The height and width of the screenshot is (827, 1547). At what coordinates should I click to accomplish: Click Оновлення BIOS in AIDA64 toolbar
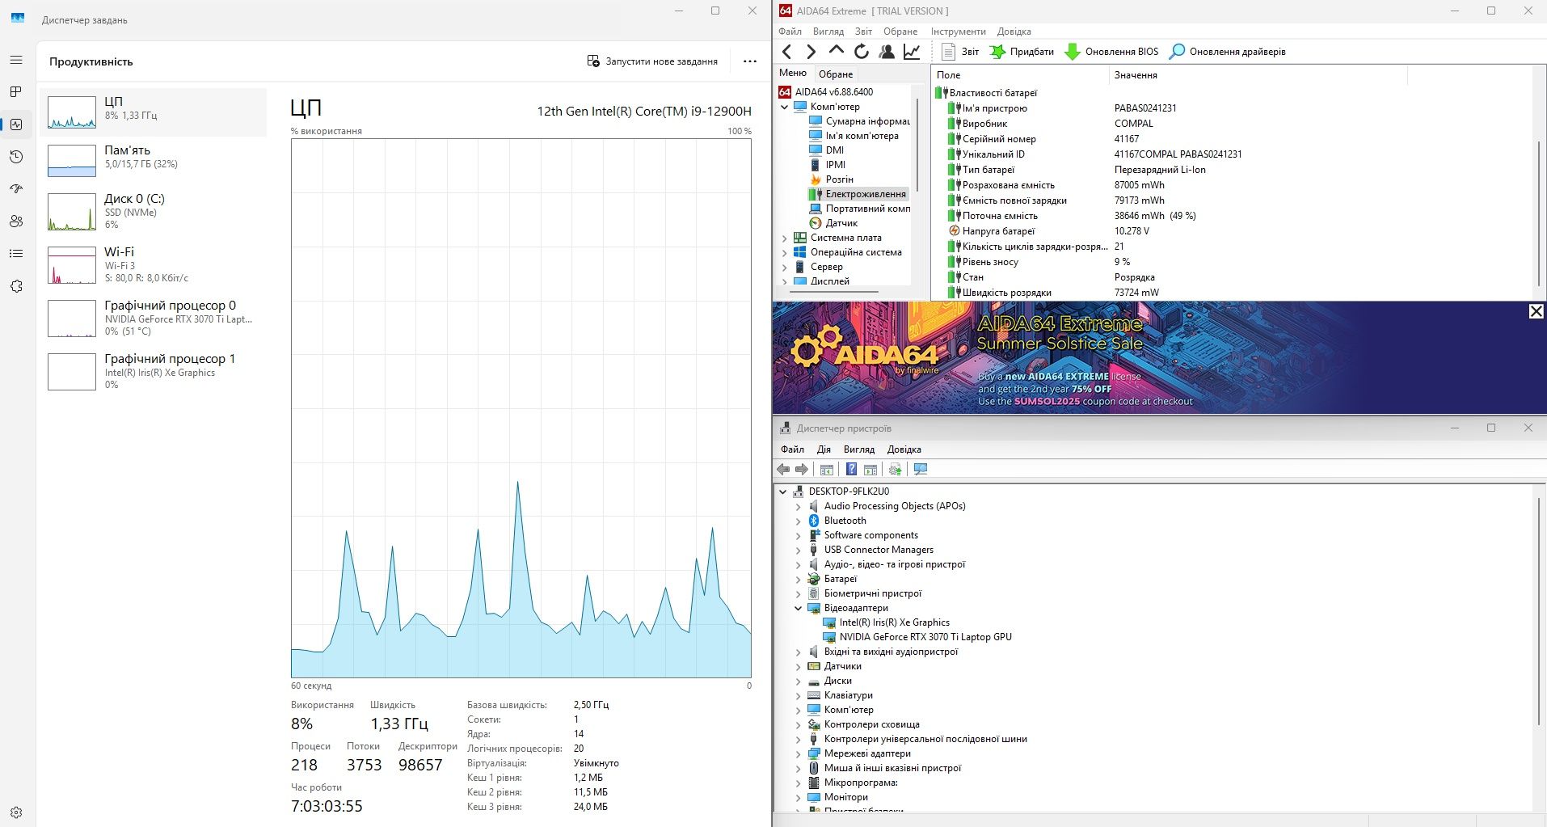click(x=1111, y=52)
